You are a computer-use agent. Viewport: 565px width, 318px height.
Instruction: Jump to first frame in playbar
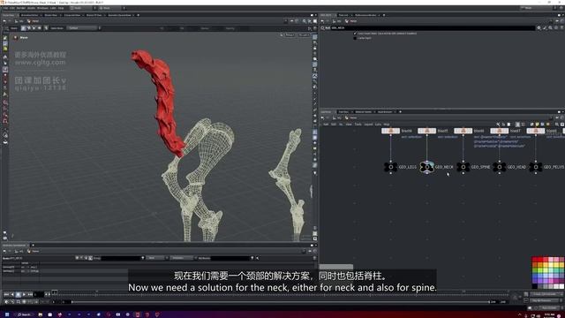[x=6, y=294]
